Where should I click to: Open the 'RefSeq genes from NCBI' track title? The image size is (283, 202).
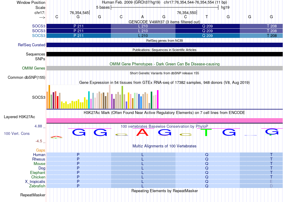pyautogui.click(x=164, y=41)
